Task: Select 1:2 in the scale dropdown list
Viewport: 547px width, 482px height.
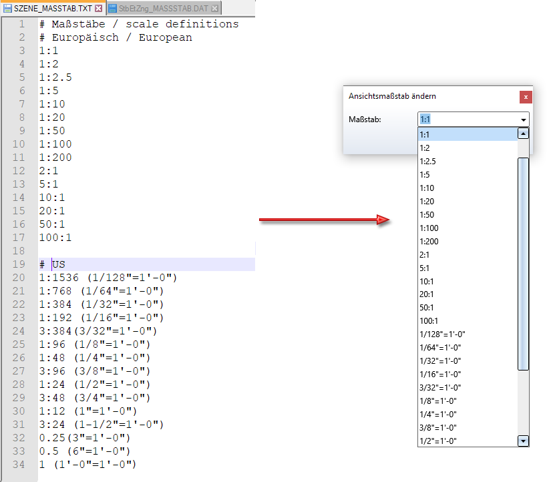Action: [468, 148]
